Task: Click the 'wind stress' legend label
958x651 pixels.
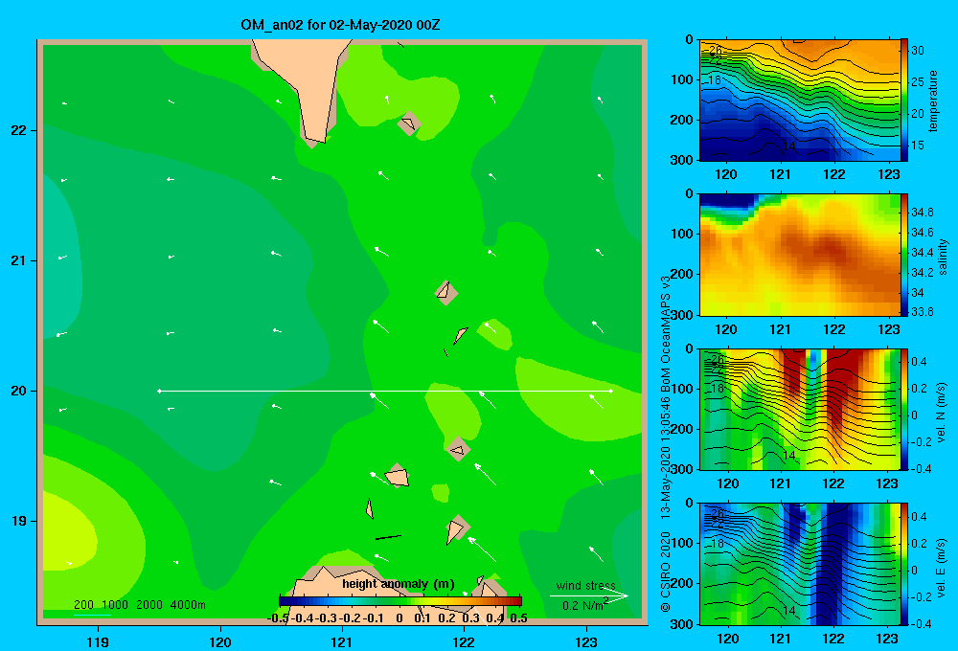Action: click(586, 586)
